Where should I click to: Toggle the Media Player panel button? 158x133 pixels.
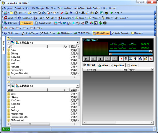pyautogui.click(x=101, y=33)
